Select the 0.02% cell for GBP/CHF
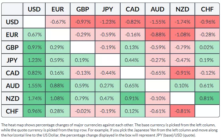 [x=207, y=48]
